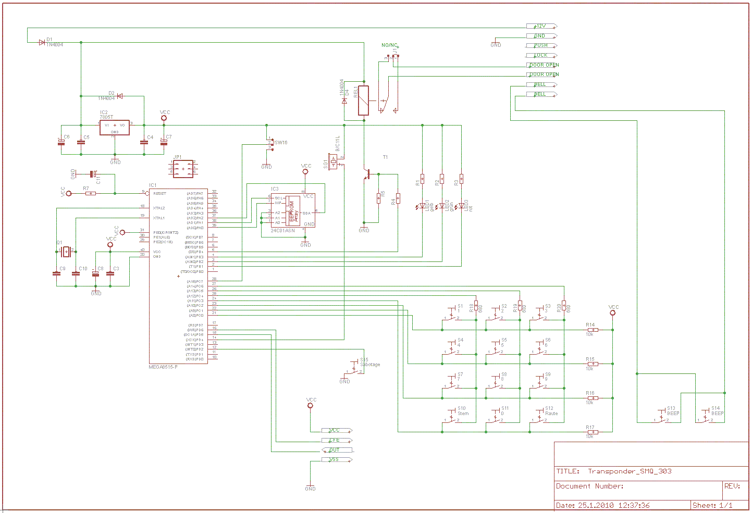Select capacitor C4 symbol
Viewport: 752px width, 513px height.
point(144,142)
